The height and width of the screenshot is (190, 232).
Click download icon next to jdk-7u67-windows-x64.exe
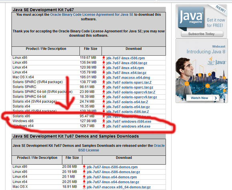(104, 126)
